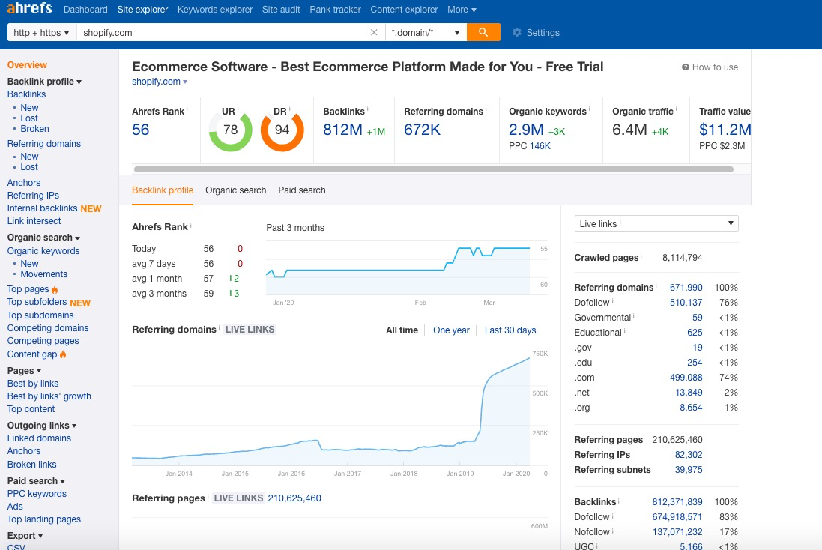This screenshot has width=822, height=550.
Task: Click the horizontal scrollbar under the metrics
Action: point(434,169)
